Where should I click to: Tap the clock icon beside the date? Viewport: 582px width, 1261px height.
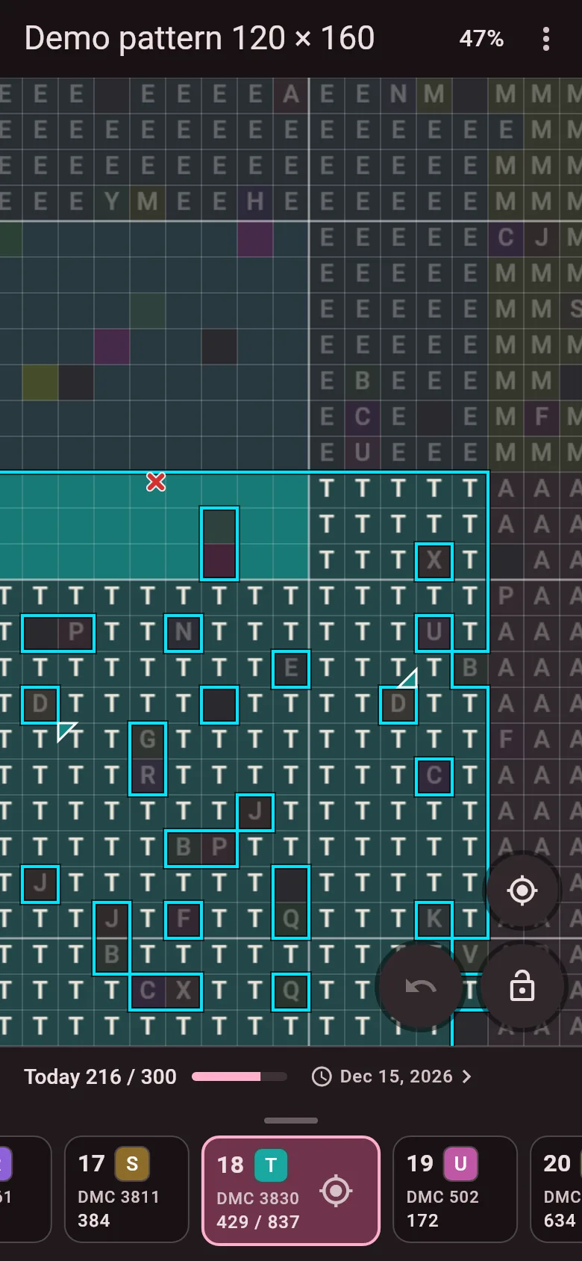(322, 1076)
